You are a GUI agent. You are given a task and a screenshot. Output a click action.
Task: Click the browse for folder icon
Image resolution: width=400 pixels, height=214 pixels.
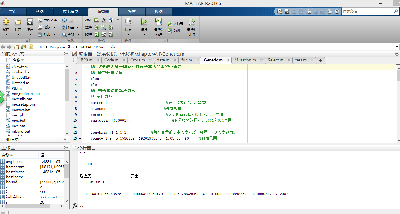point(23,47)
